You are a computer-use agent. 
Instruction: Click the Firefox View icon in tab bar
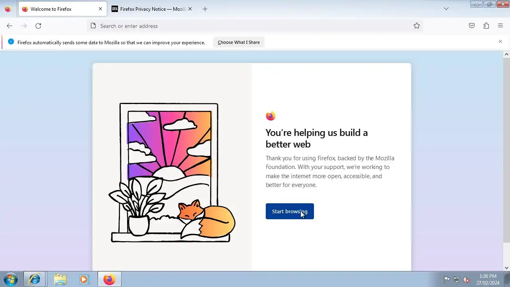coord(8,9)
